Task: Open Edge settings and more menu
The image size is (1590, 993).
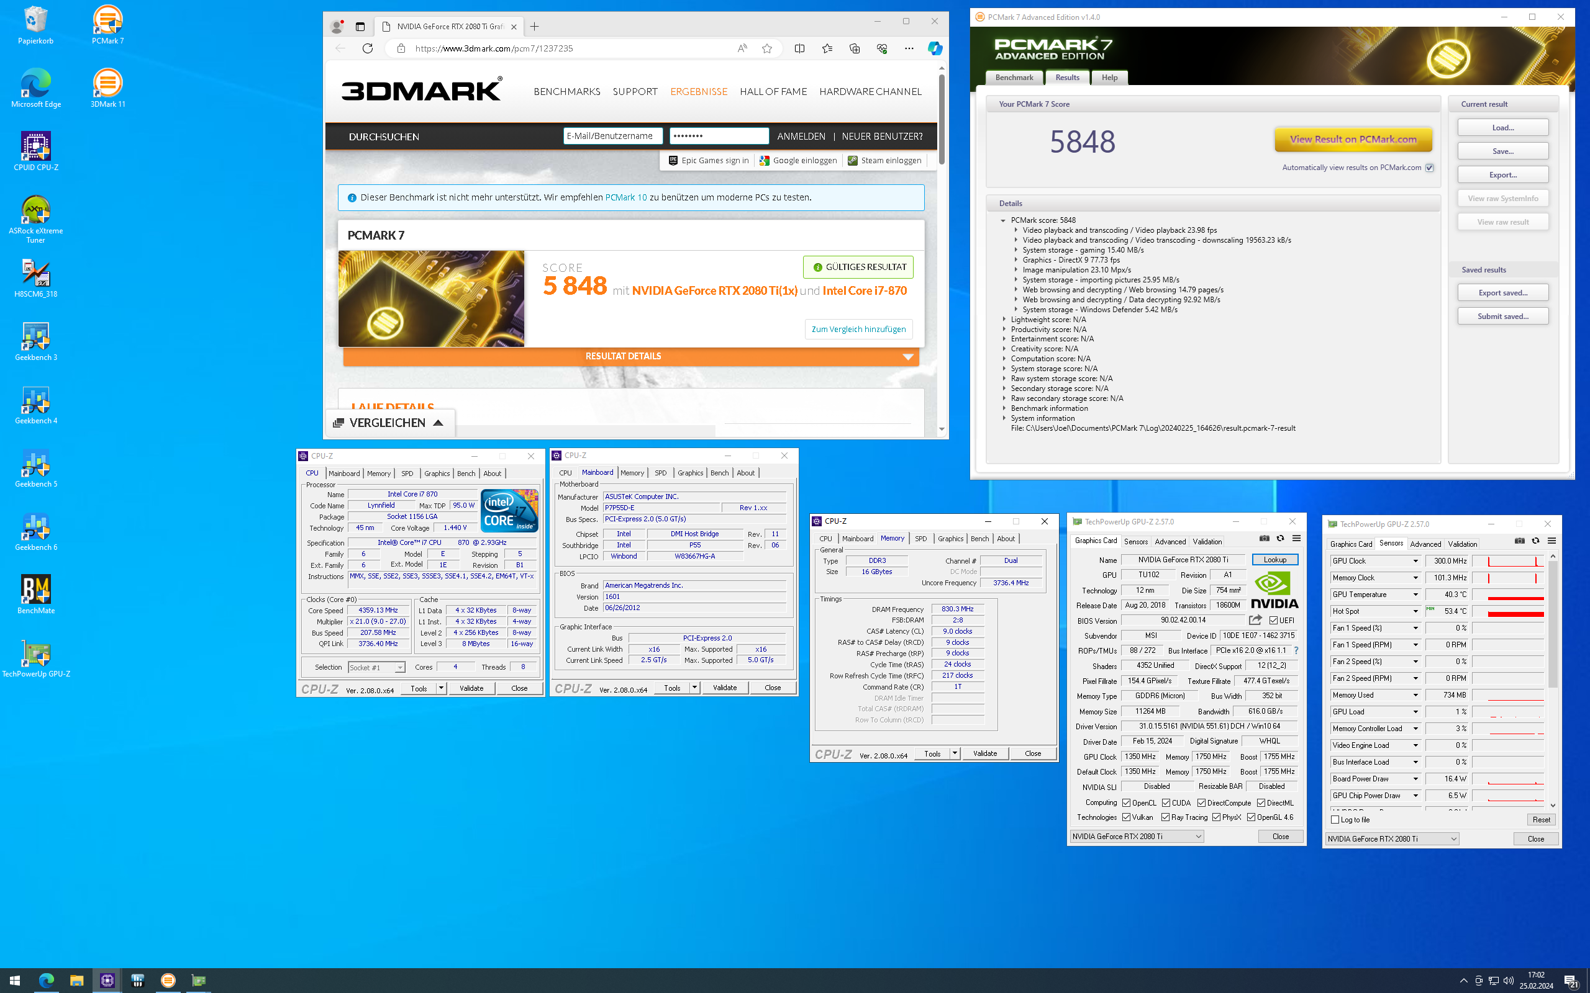Action: click(x=909, y=48)
